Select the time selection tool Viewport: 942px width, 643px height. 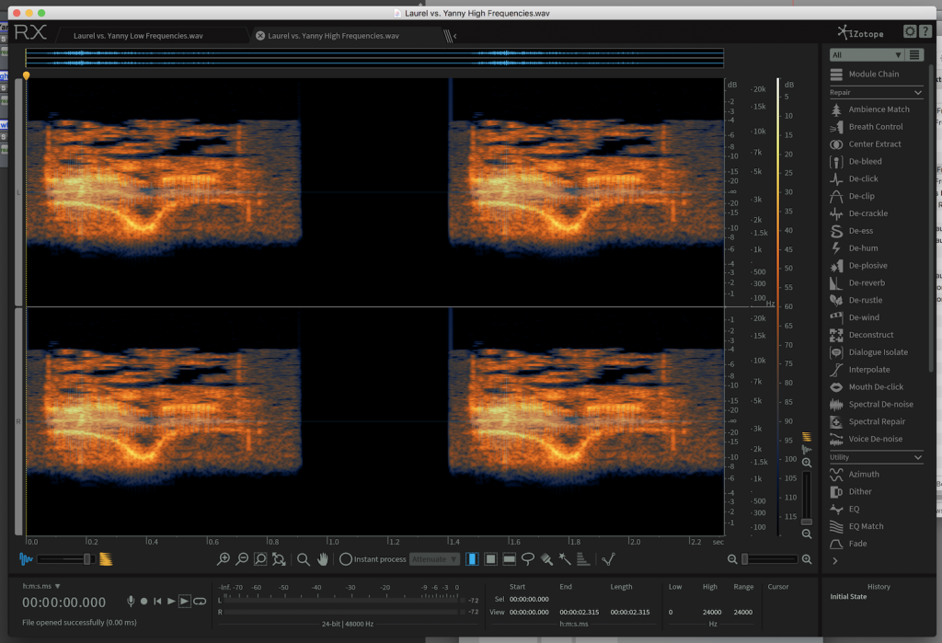coord(472,559)
